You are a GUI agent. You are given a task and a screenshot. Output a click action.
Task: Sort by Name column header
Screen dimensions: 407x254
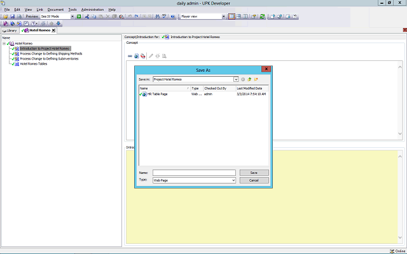point(165,88)
